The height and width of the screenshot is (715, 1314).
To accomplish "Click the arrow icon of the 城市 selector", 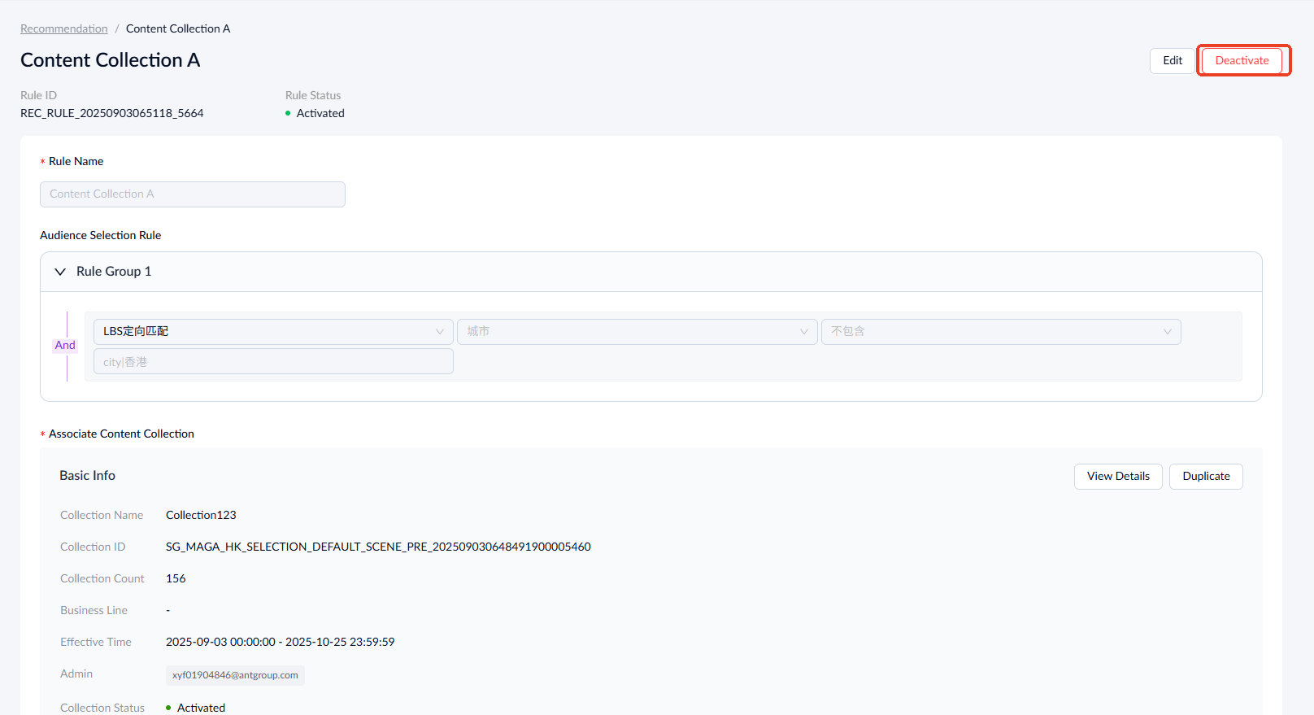I will coord(803,332).
